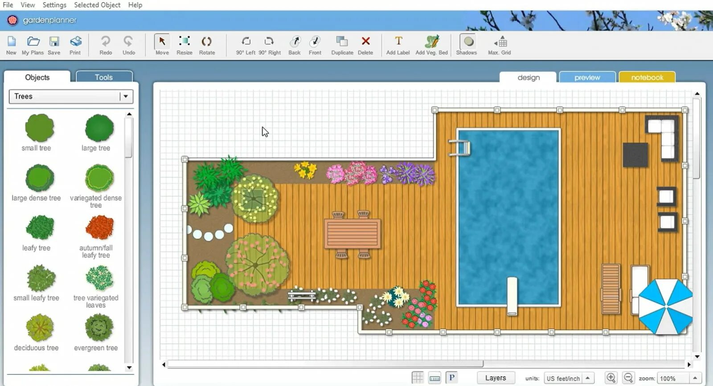Pick the large dense tree object
Screen dimensions: 713x386
(x=40, y=178)
